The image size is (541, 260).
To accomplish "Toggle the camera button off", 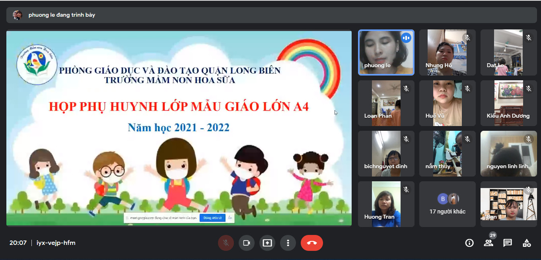I will tap(247, 243).
